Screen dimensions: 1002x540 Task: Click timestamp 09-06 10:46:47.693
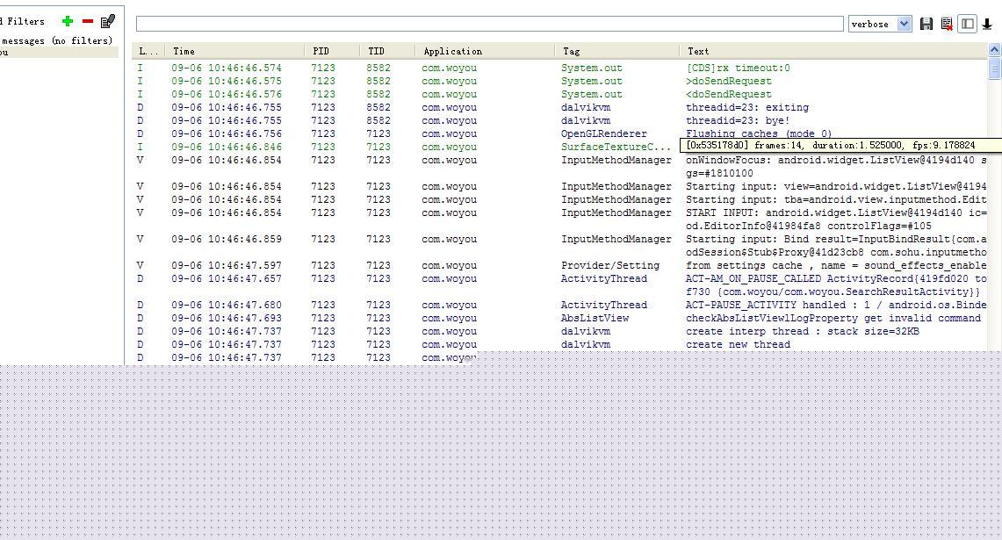coord(227,318)
